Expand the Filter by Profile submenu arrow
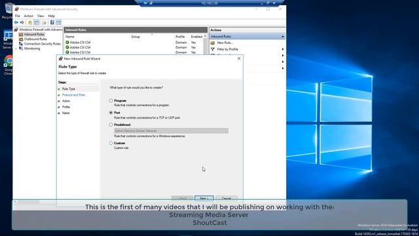419x236 pixels. point(283,49)
